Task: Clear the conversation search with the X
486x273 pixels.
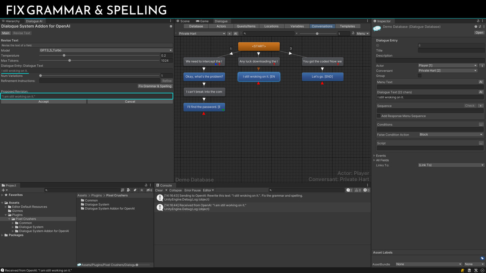Action: tap(296, 34)
